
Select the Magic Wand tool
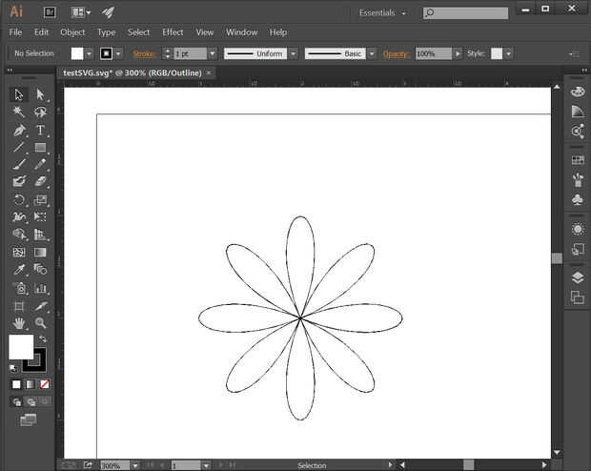point(18,112)
